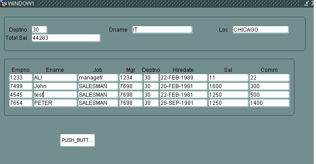Select the department Deptno field showing 30

click(39, 30)
